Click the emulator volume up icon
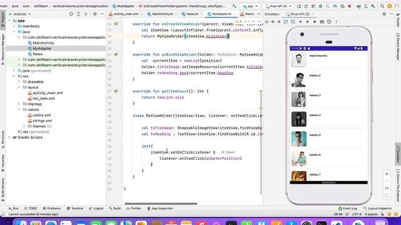Viewport: 401px width, 225px height. point(273,22)
